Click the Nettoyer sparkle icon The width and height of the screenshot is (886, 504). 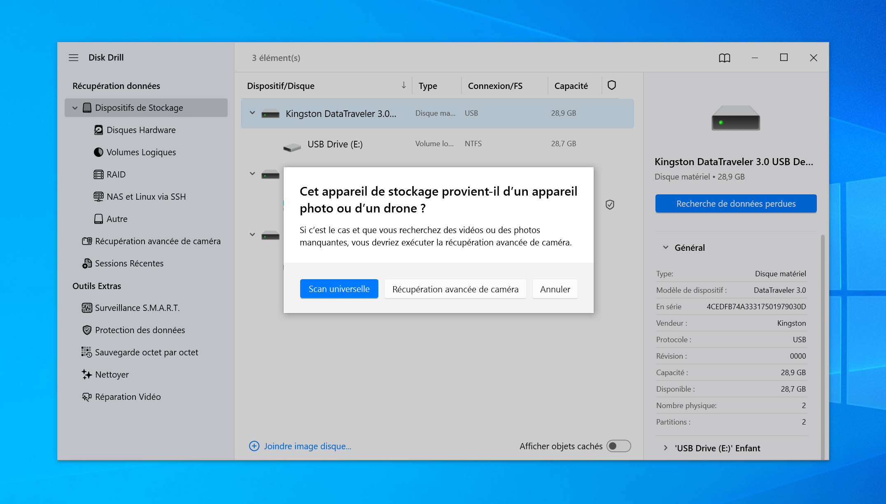coord(86,374)
